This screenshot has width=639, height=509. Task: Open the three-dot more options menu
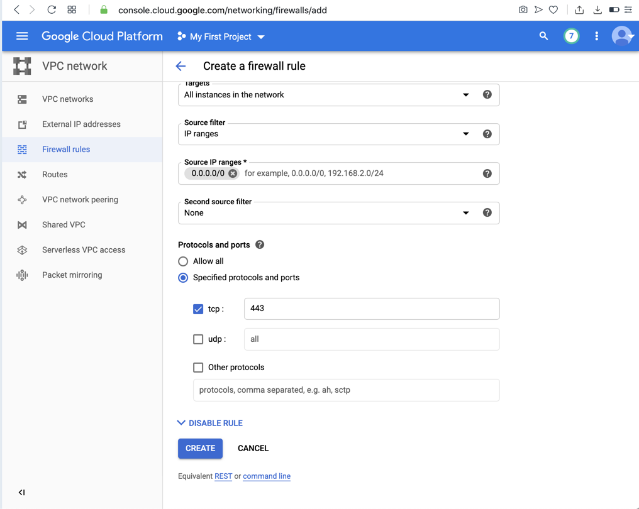pos(596,36)
